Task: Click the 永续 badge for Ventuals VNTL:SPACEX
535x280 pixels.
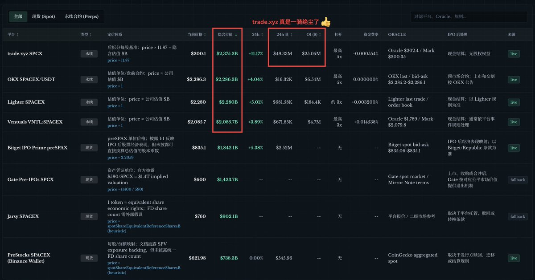Action: tap(89, 122)
